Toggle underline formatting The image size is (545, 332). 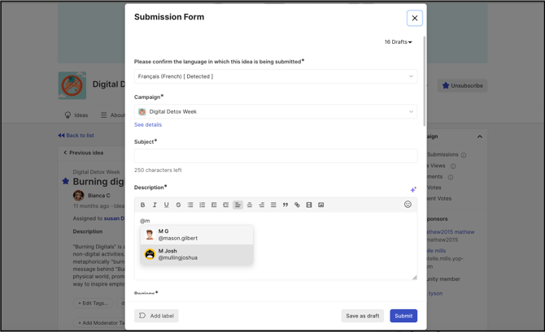click(x=167, y=205)
